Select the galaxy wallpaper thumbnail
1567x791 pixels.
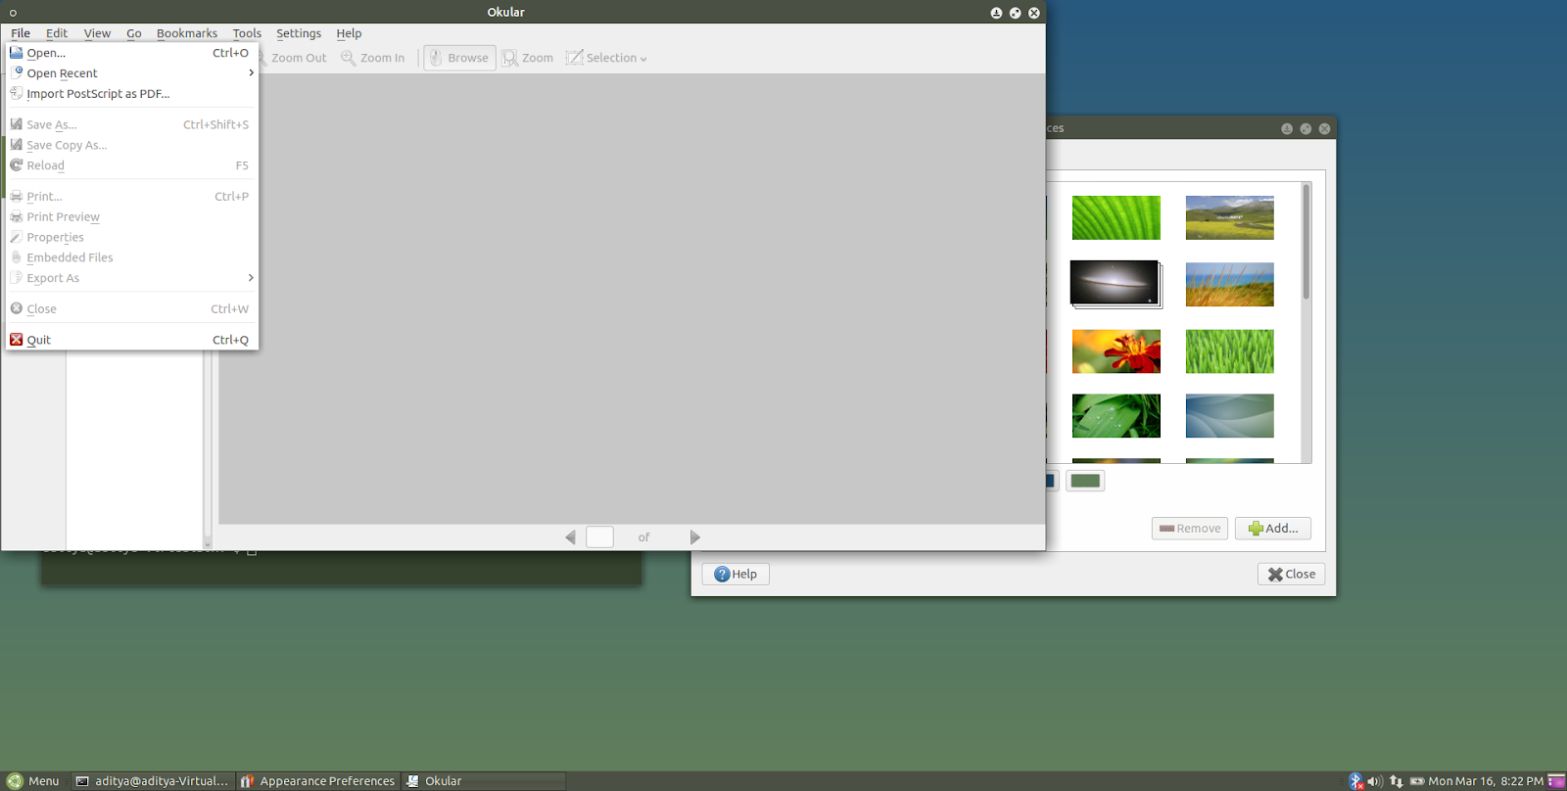[x=1115, y=283]
